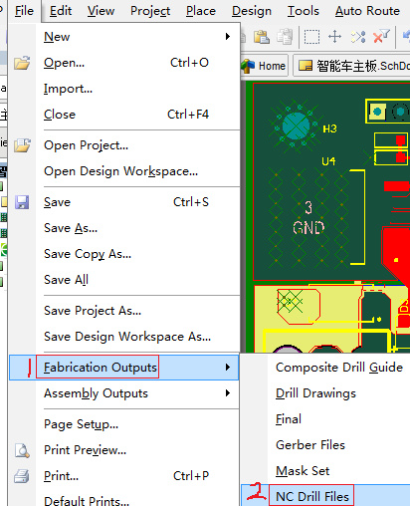This screenshot has width=410, height=506.
Task: Click the Move Selection crosshair icon
Action: (x=334, y=37)
